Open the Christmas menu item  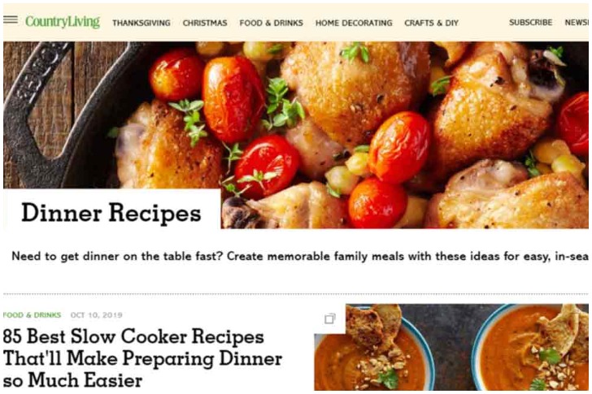coord(205,23)
